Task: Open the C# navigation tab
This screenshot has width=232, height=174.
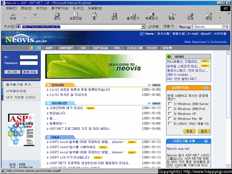Action: (x=83, y=48)
